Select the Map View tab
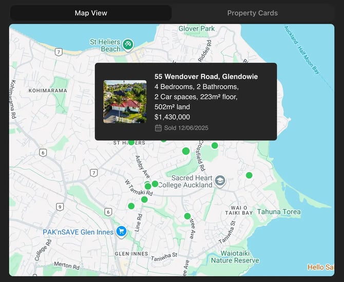This screenshot has width=344, height=282. [x=91, y=13]
